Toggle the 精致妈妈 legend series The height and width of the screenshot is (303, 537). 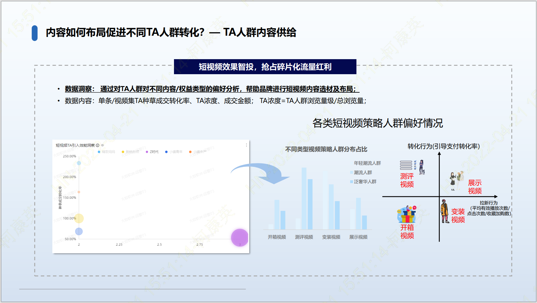pyautogui.click(x=106, y=152)
